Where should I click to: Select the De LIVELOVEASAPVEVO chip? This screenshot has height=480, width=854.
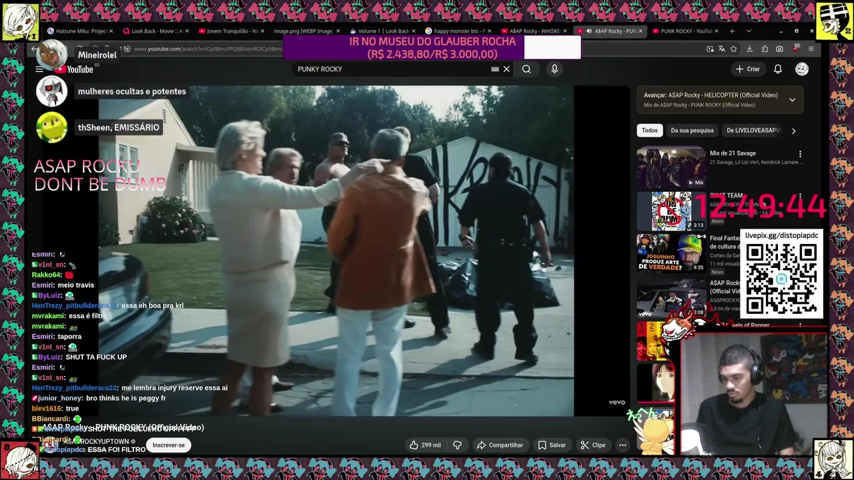[x=753, y=131]
